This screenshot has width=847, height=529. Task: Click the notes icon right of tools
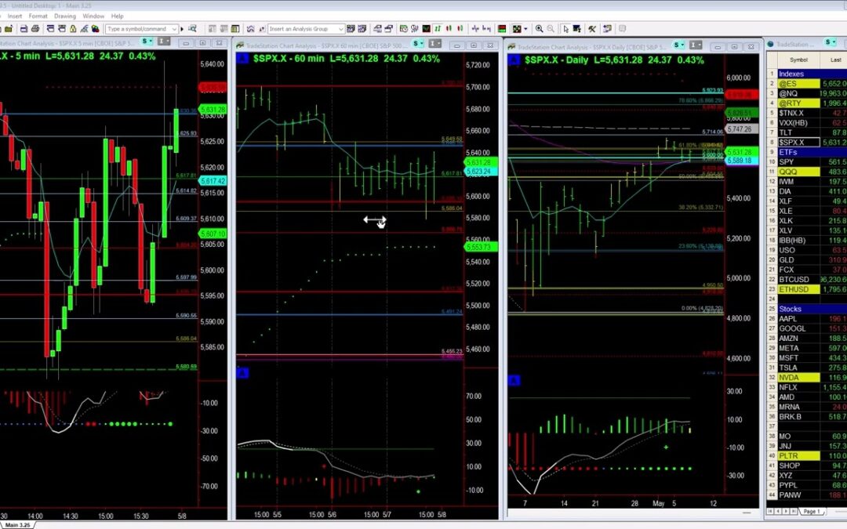[x=607, y=29]
